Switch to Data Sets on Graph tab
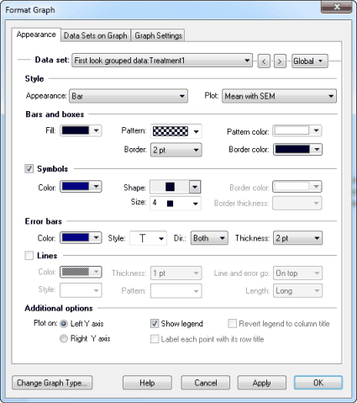The image size is (357, 403). (96, 35)
